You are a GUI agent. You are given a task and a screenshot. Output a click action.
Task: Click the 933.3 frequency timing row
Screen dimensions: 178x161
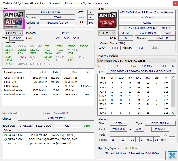134,83
